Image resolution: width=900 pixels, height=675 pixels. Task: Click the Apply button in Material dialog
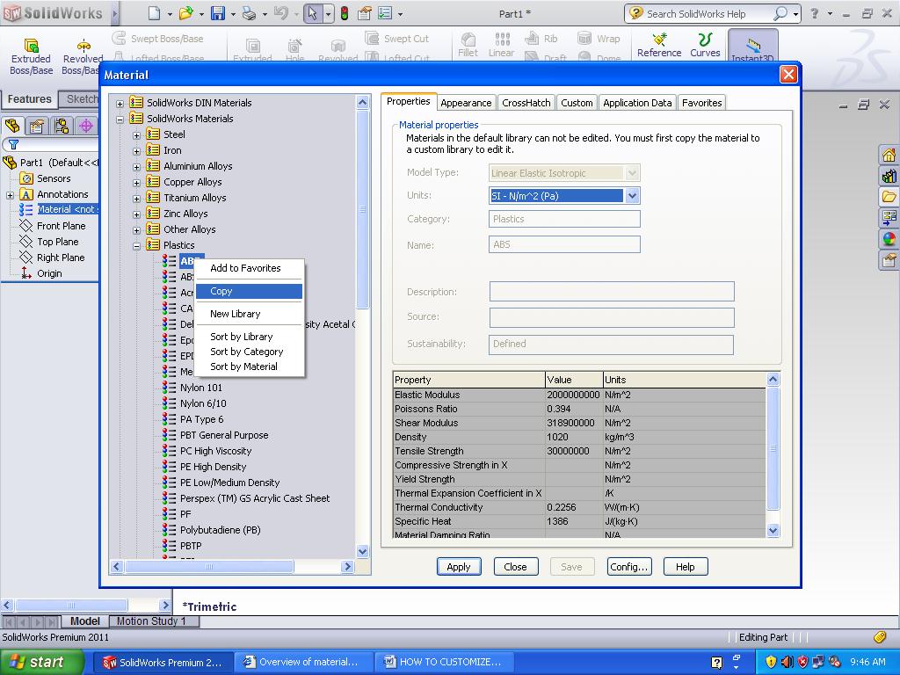(459, 566)
